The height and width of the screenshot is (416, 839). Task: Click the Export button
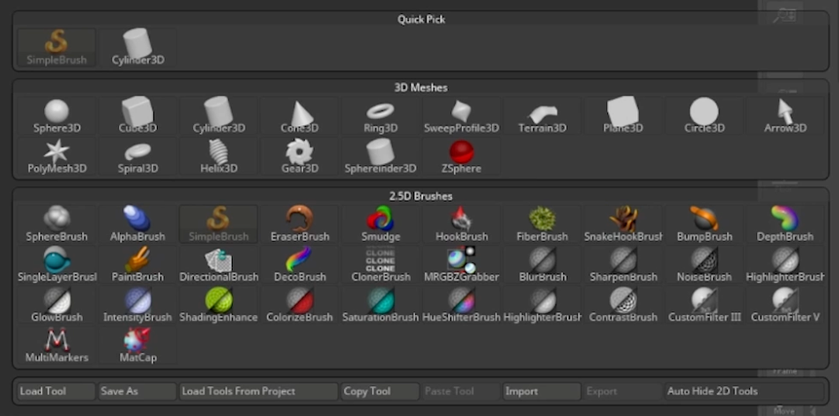(622, 391)
